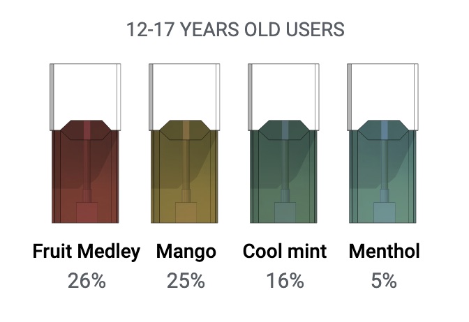Click the 26% value under Fruit Medley
Image resolution: width=469 pixels, height=322 pixels.
pyautogui.click(x=87, y=281)
